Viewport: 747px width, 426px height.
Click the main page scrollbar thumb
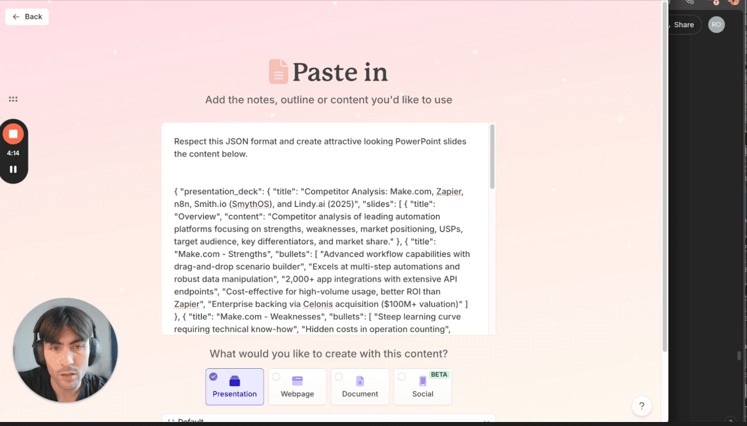[x=664, y=177]
